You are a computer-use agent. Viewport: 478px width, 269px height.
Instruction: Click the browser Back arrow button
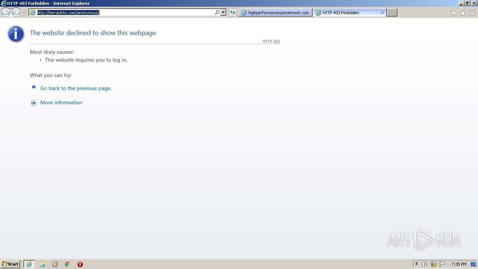pyautogui.click(x=6, y=13)
